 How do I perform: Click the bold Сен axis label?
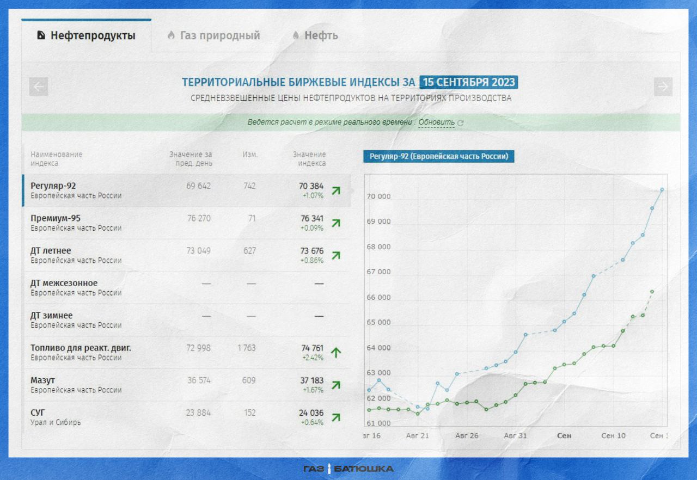pyautogui.click(x=565, y=436)
